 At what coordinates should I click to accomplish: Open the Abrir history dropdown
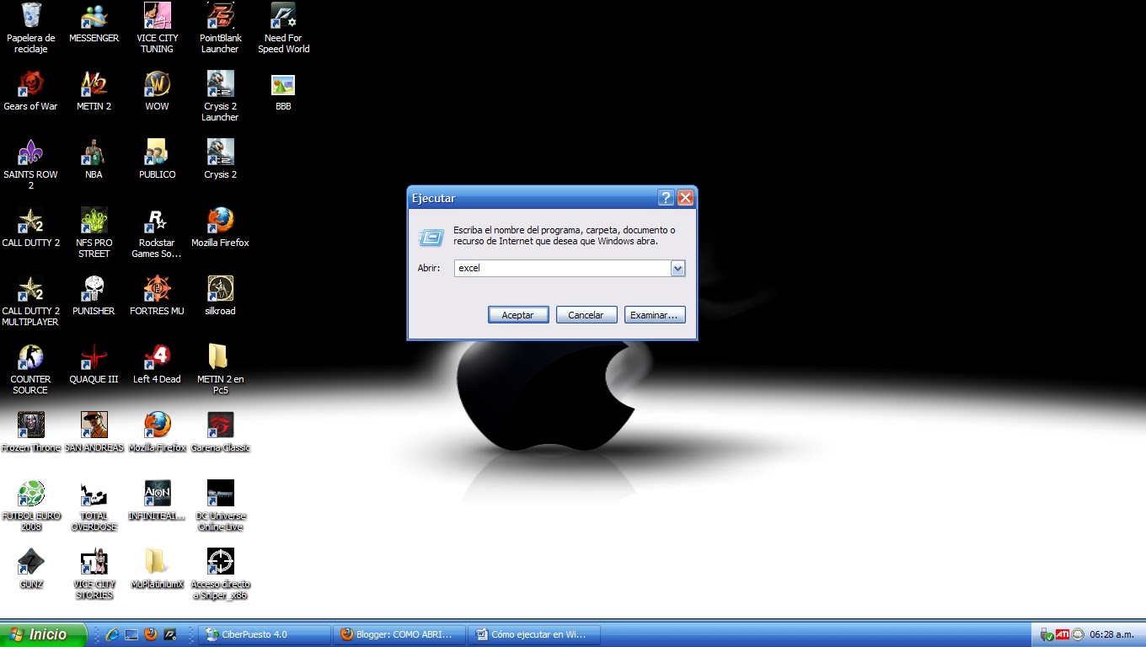(678, 268)
